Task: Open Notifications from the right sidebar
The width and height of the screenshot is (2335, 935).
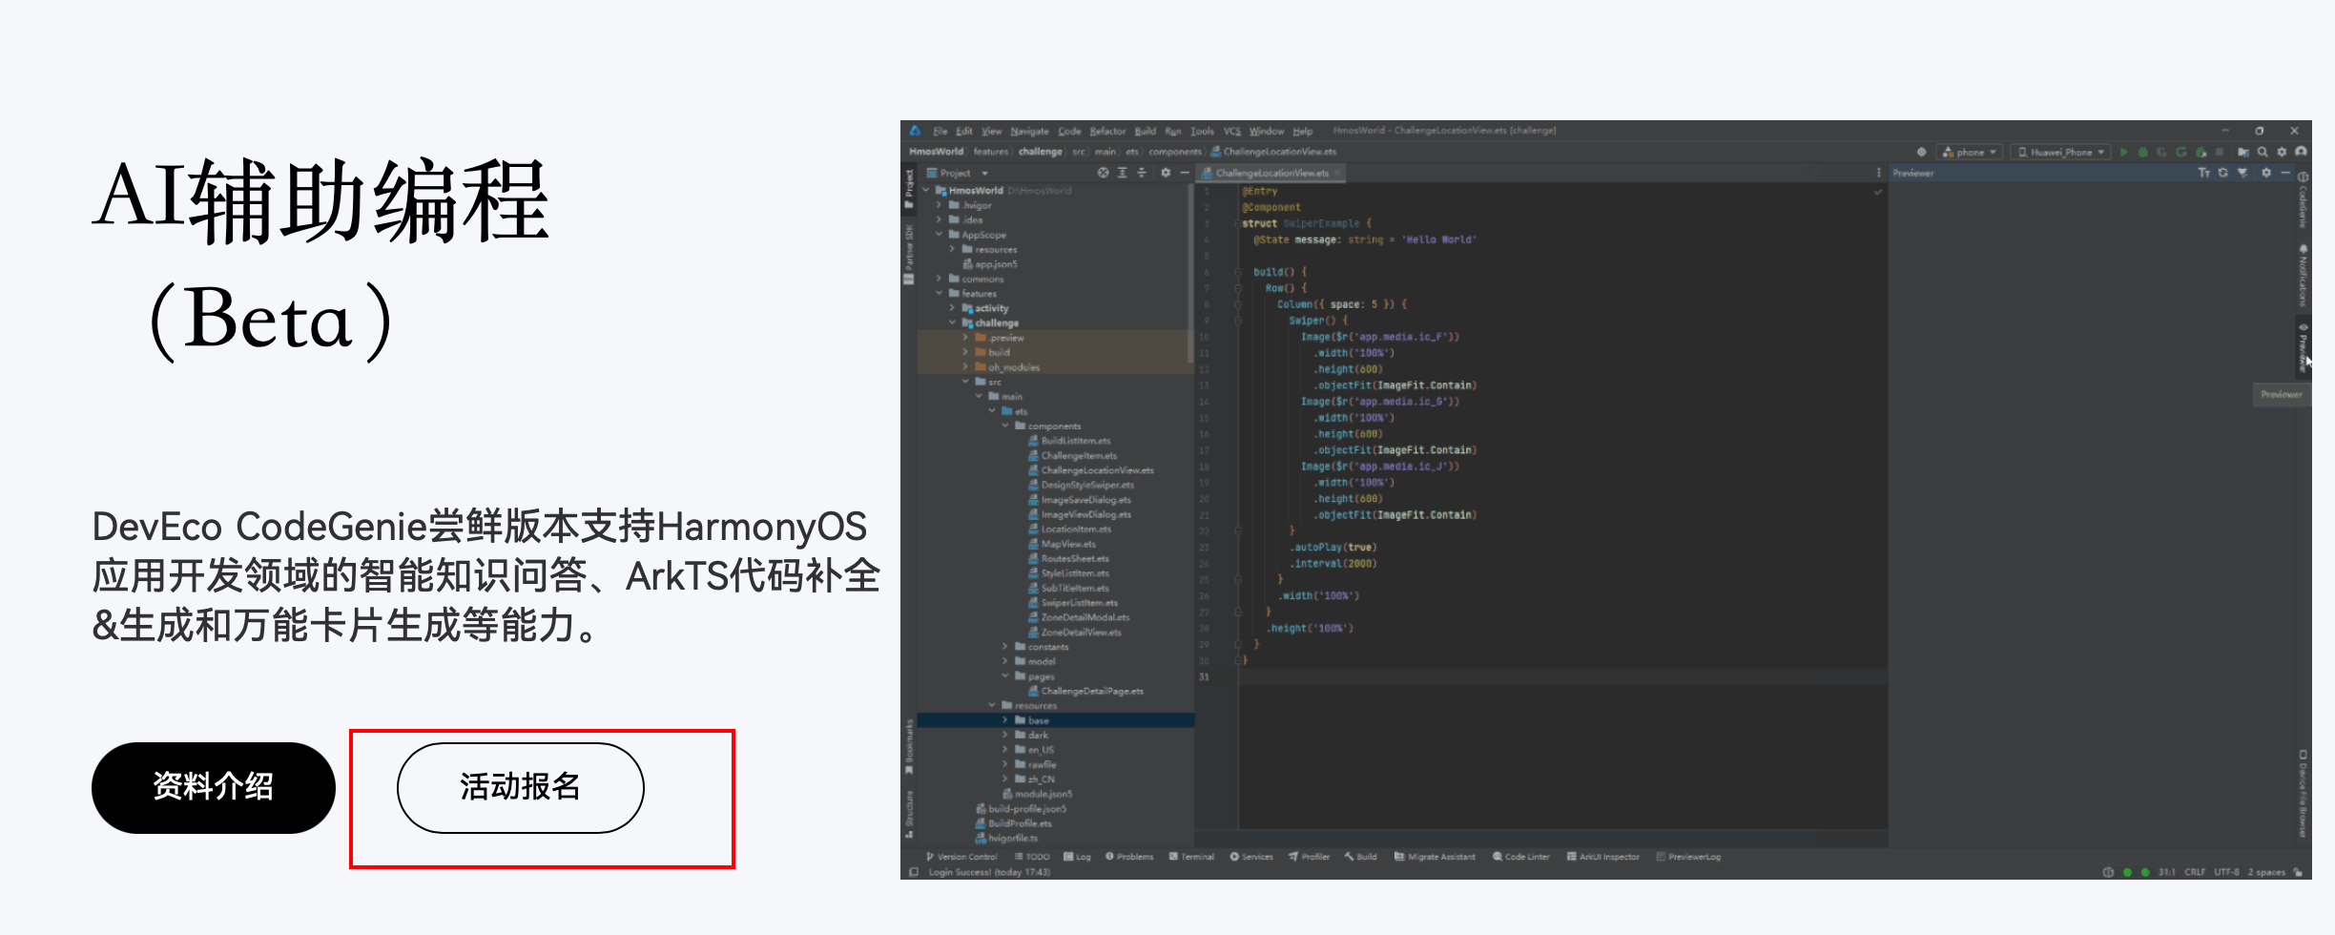Action: click(x=2304, y=275)
